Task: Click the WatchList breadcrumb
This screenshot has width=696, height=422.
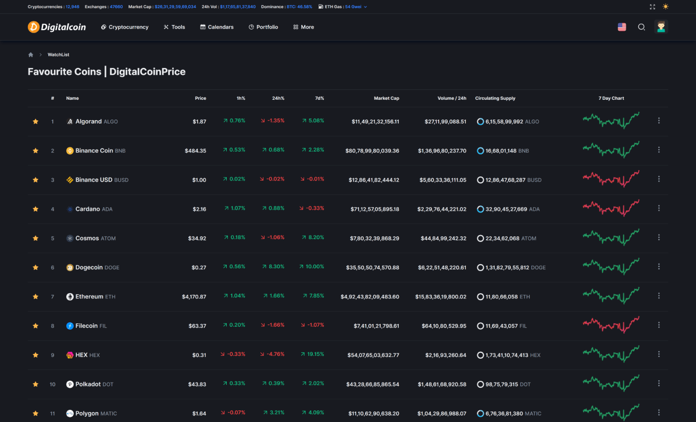Action: [58, 55]
